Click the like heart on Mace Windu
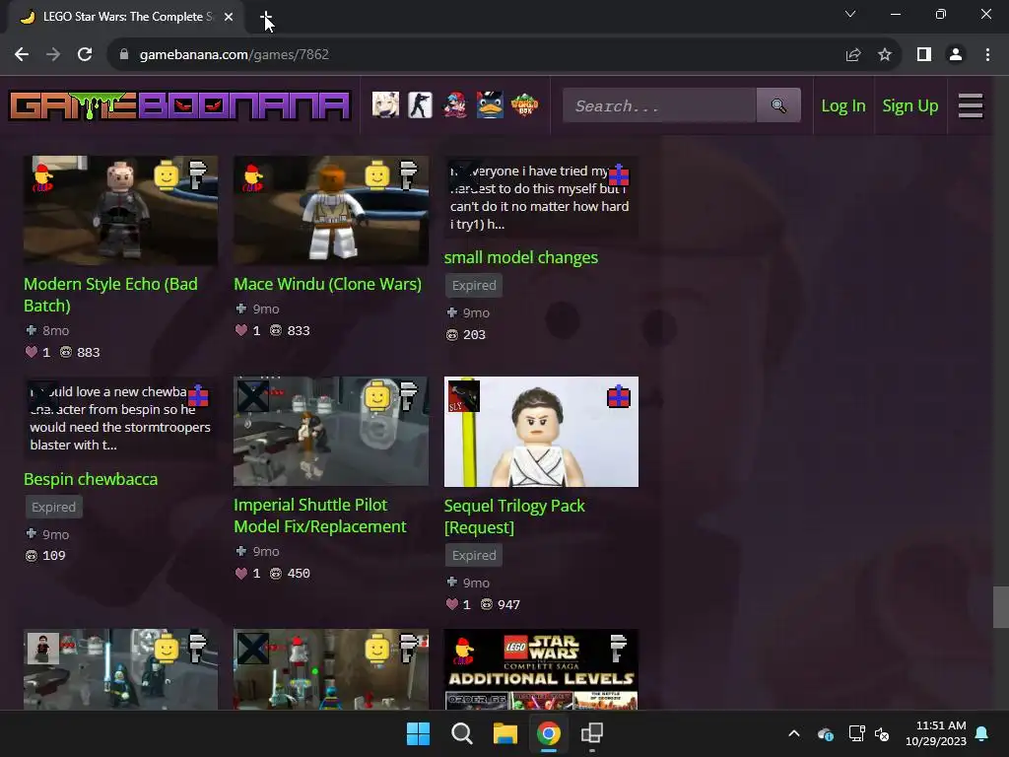 point(241,330)
